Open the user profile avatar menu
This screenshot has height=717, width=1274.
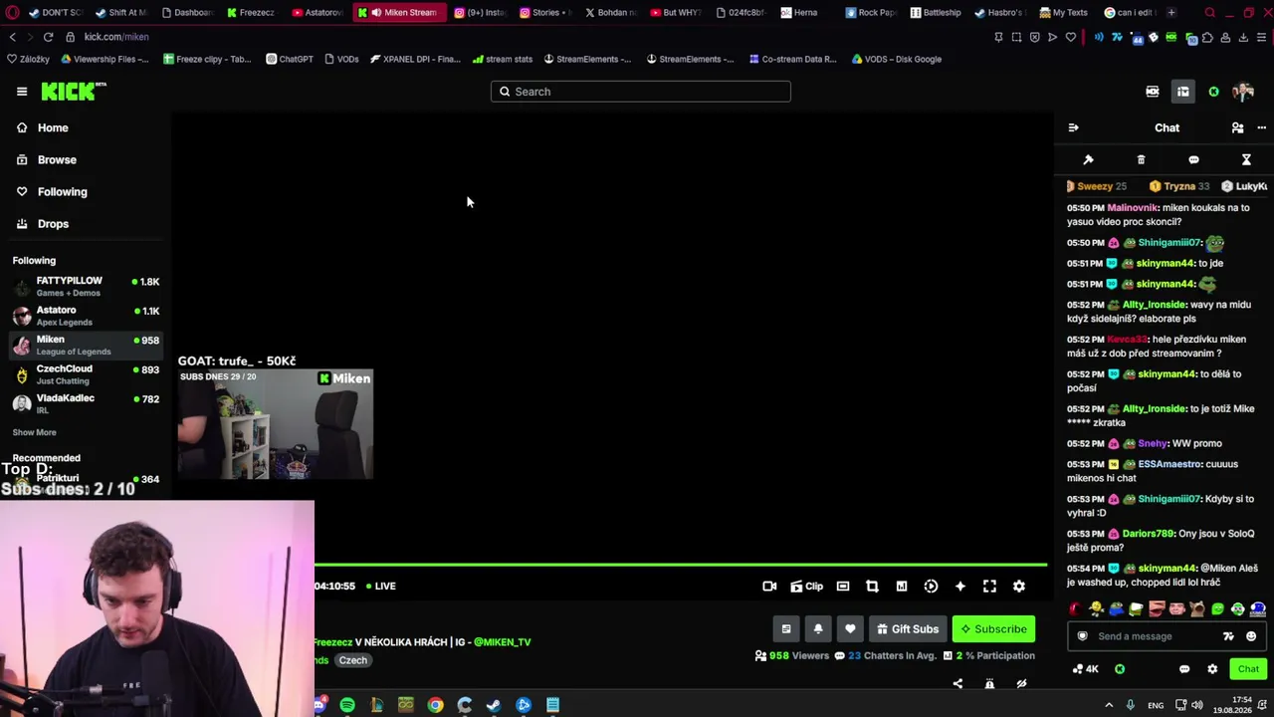click(x=1243, y=92)
